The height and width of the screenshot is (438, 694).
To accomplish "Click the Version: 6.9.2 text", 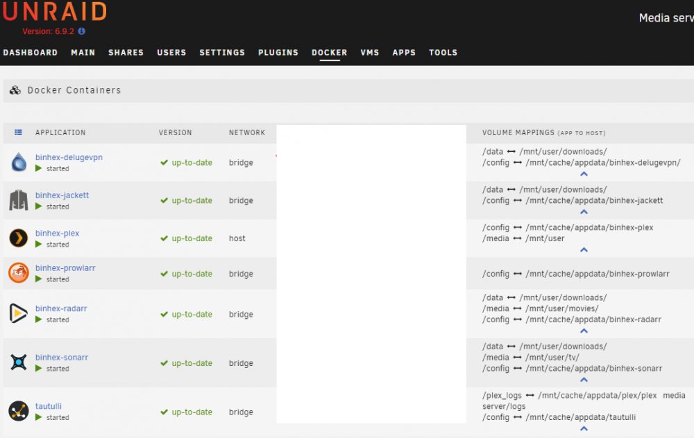I will 49,31.
